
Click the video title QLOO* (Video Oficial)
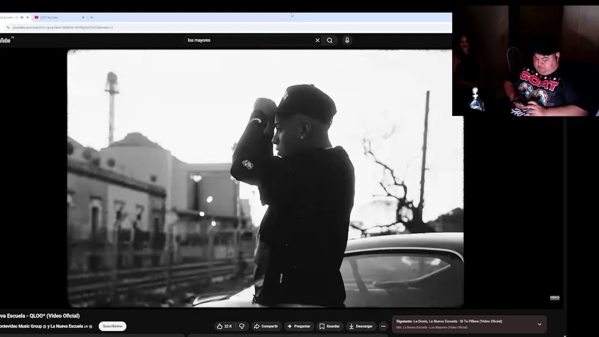point(40,316)
